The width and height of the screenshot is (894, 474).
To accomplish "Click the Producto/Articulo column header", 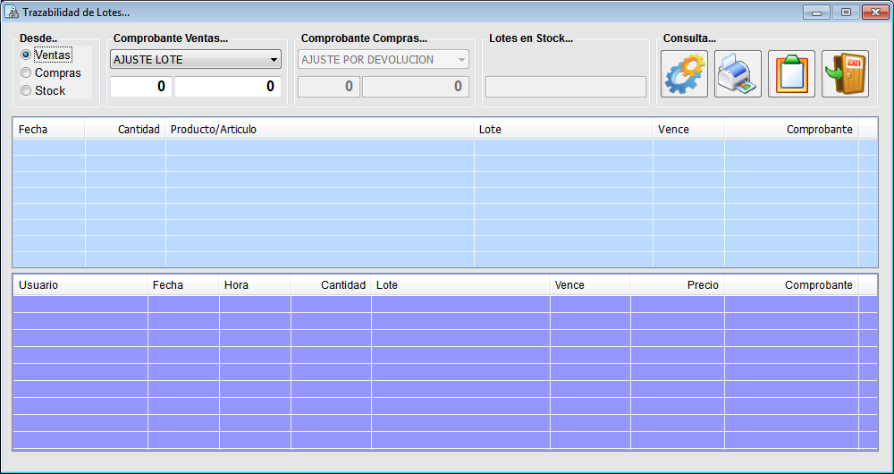I will 320,130.
